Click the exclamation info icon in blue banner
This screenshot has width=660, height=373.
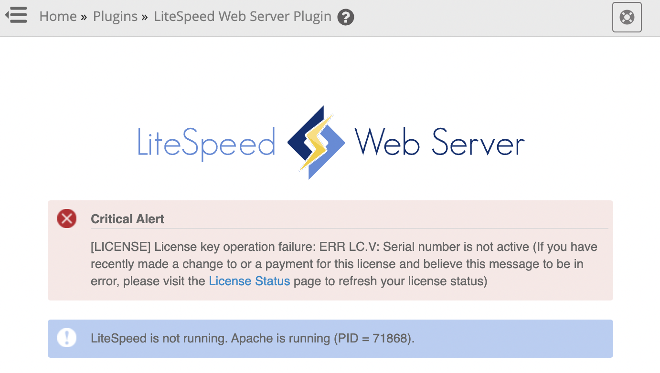pyautogui.click(x=67, y=338)
